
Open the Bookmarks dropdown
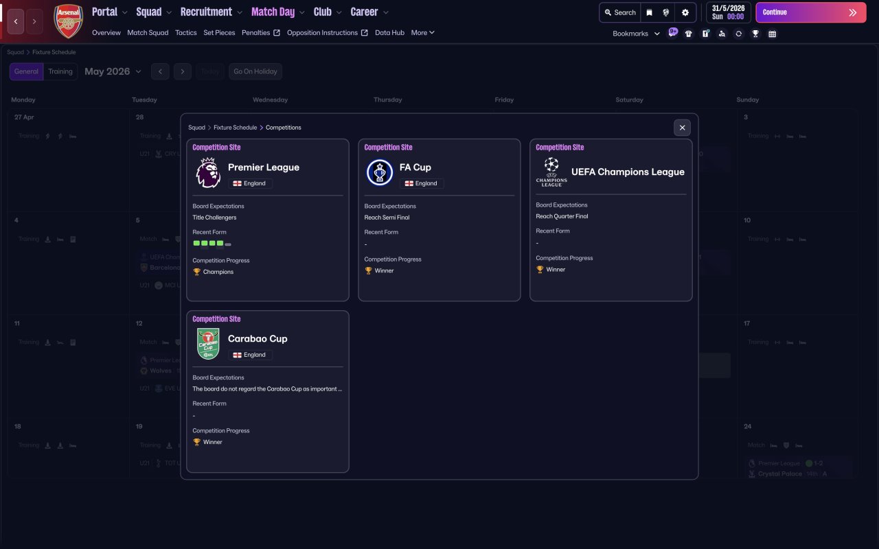(x=636, y=34)
